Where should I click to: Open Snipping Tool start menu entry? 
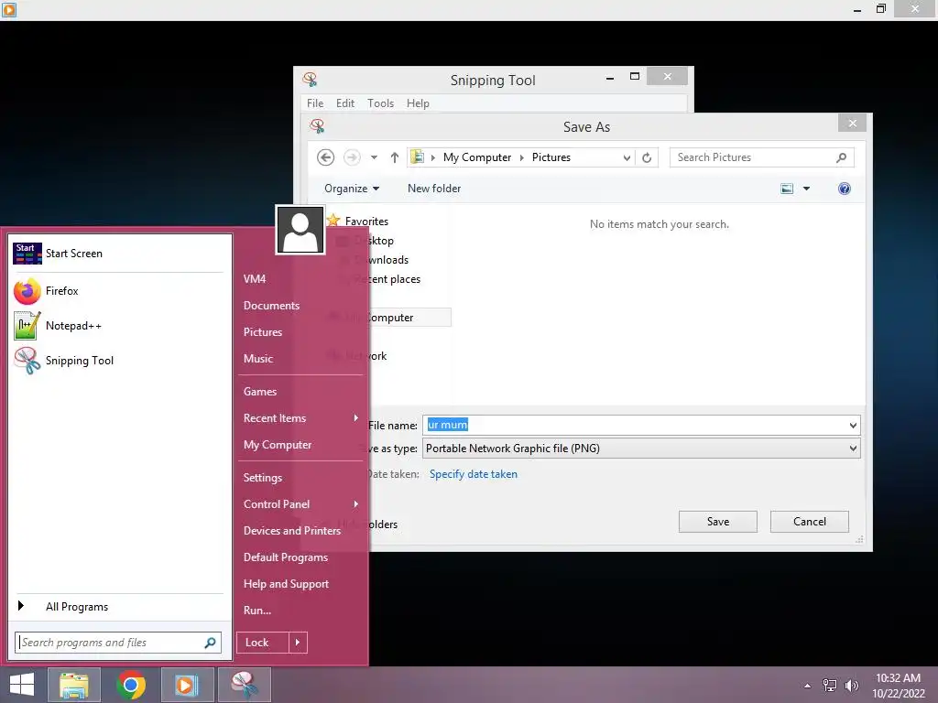[x=118, y=361]
